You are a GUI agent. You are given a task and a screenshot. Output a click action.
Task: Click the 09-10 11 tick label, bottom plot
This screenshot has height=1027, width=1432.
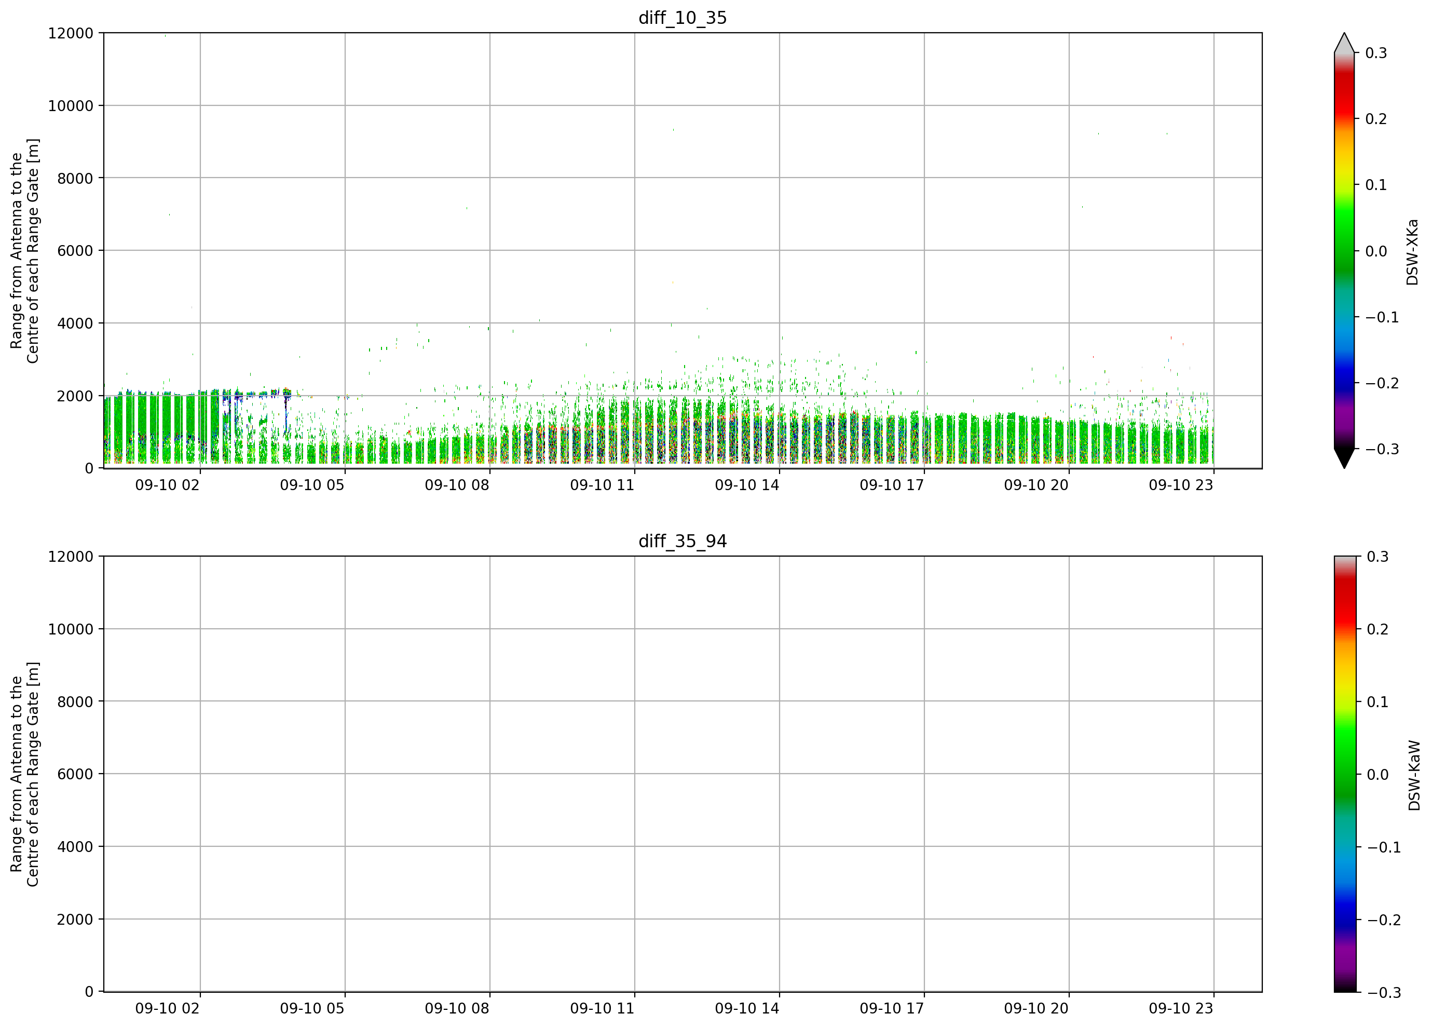(602, 1009)
